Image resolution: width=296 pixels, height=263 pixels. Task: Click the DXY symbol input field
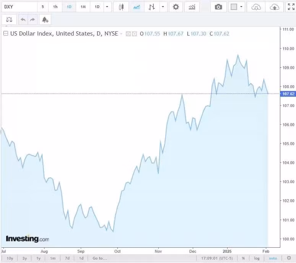pyautogui.click(x=20, y=7)
